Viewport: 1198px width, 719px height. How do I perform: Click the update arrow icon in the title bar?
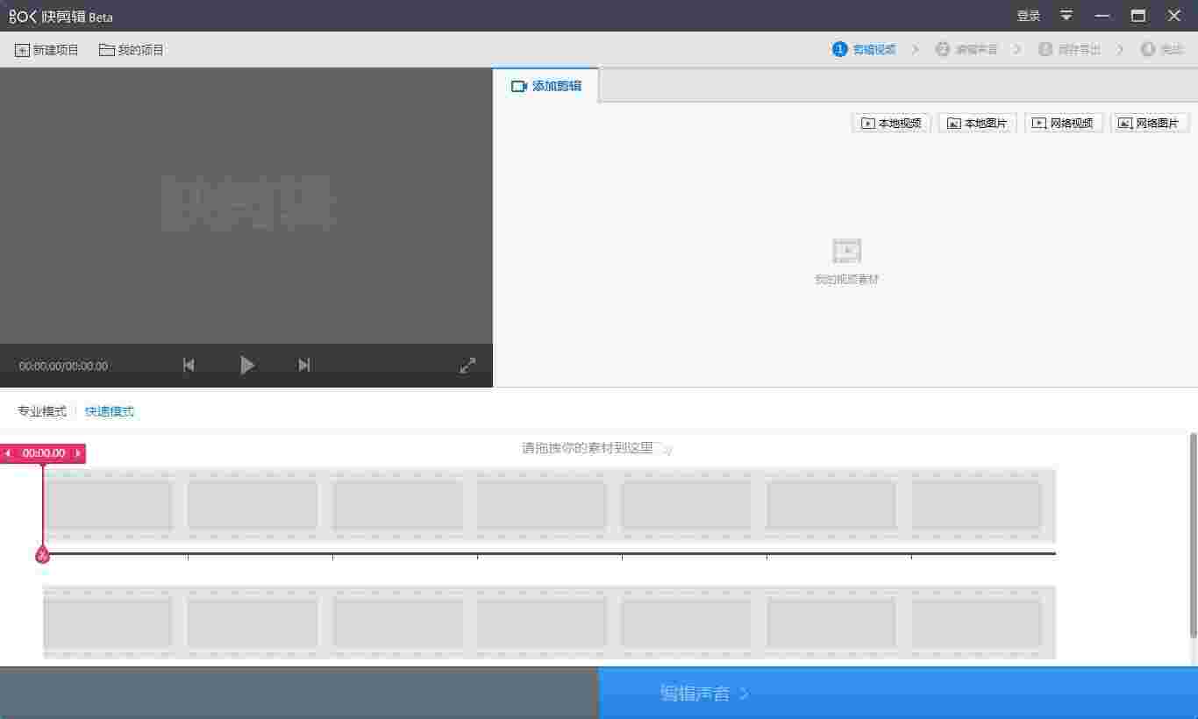(1066, 16)
